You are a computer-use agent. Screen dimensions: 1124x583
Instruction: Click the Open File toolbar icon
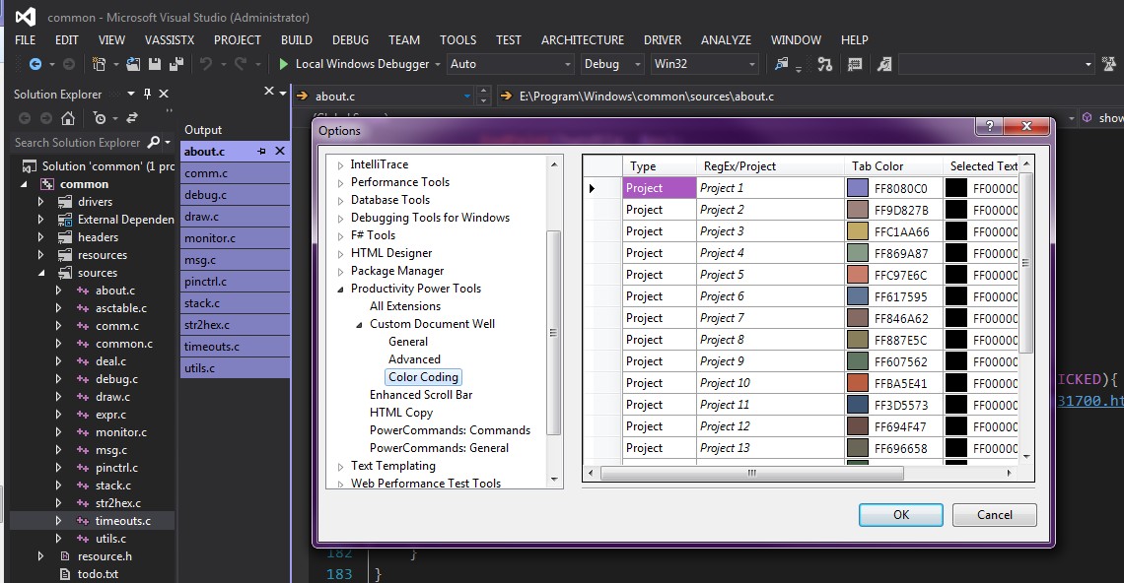click(x=133, y=64)
